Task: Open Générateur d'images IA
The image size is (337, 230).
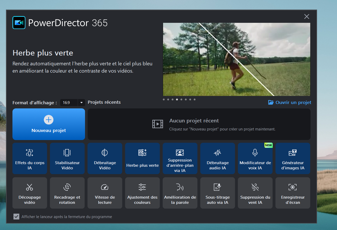Action: (293, 158)
